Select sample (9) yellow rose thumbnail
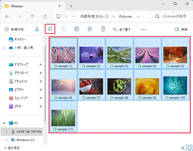The height and width of the screenshot is (151, 193). (147, 86)
